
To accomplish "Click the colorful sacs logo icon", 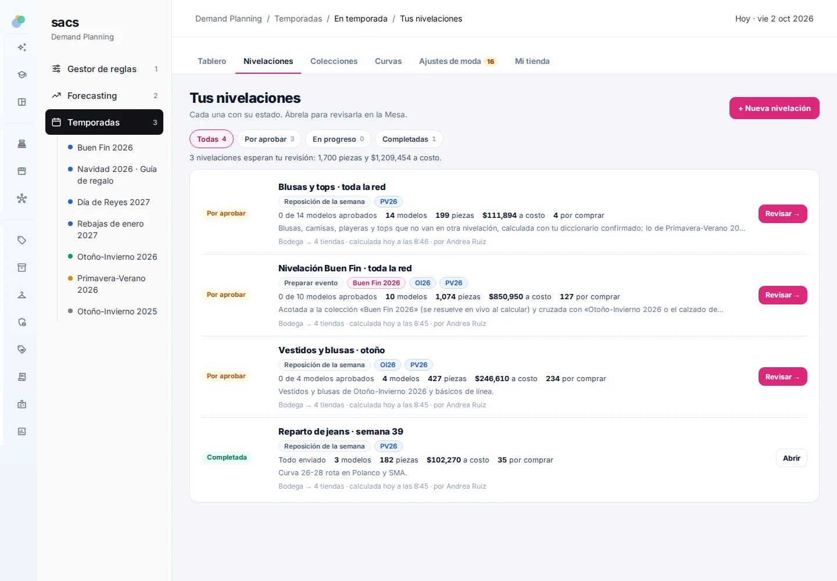I will pos(19,21).
